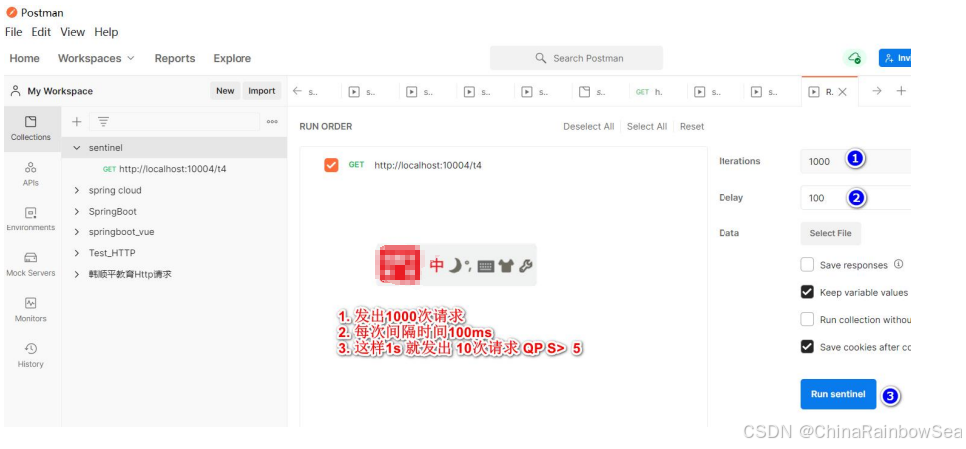966x449 pixels.
Task: Click the plus icon to create collection
Action: click(77, 122)
